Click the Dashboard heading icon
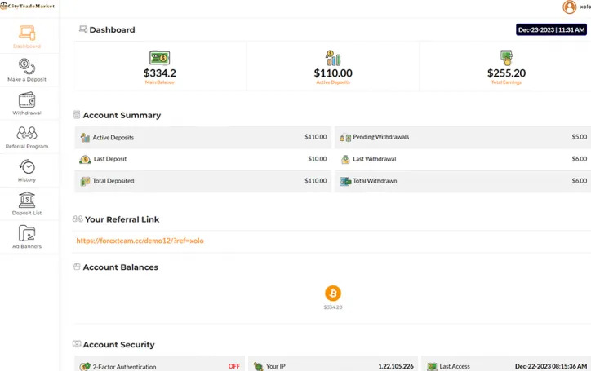The width and height of the screenshot is (591, 371). [83, 29]
